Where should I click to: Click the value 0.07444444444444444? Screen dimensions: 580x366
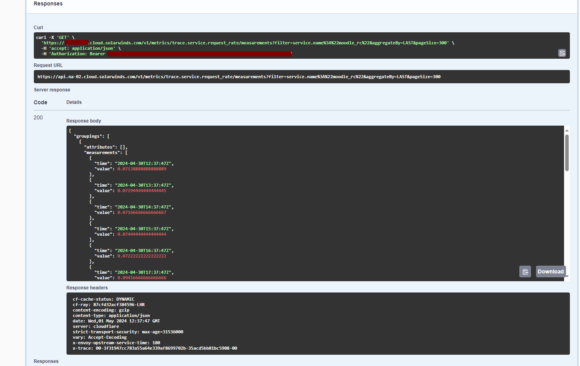tap(142, 234)
